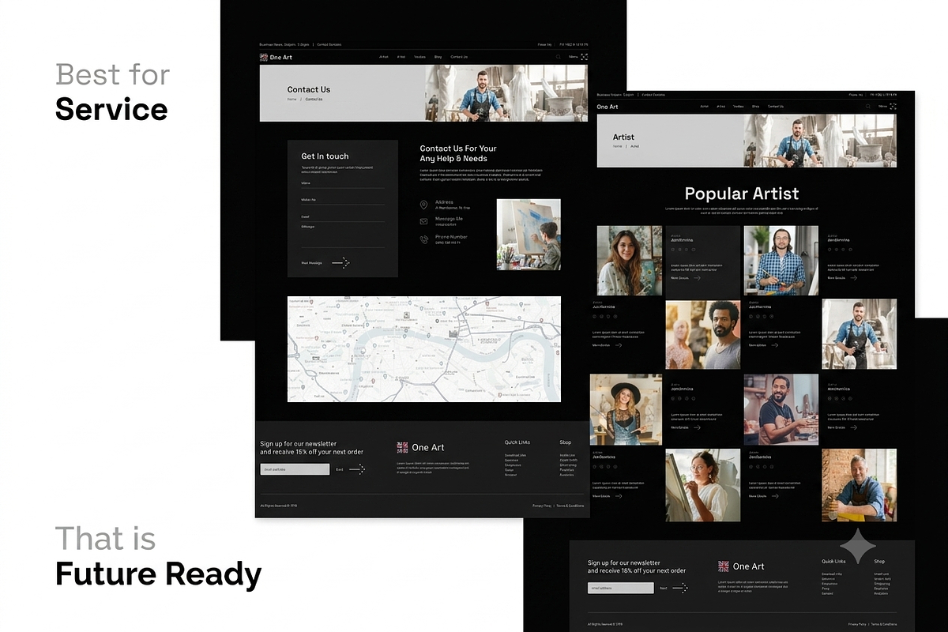Open photo of older man against brick wall
948x632 pixels.
pyautogui.click(x=859, y=485)
